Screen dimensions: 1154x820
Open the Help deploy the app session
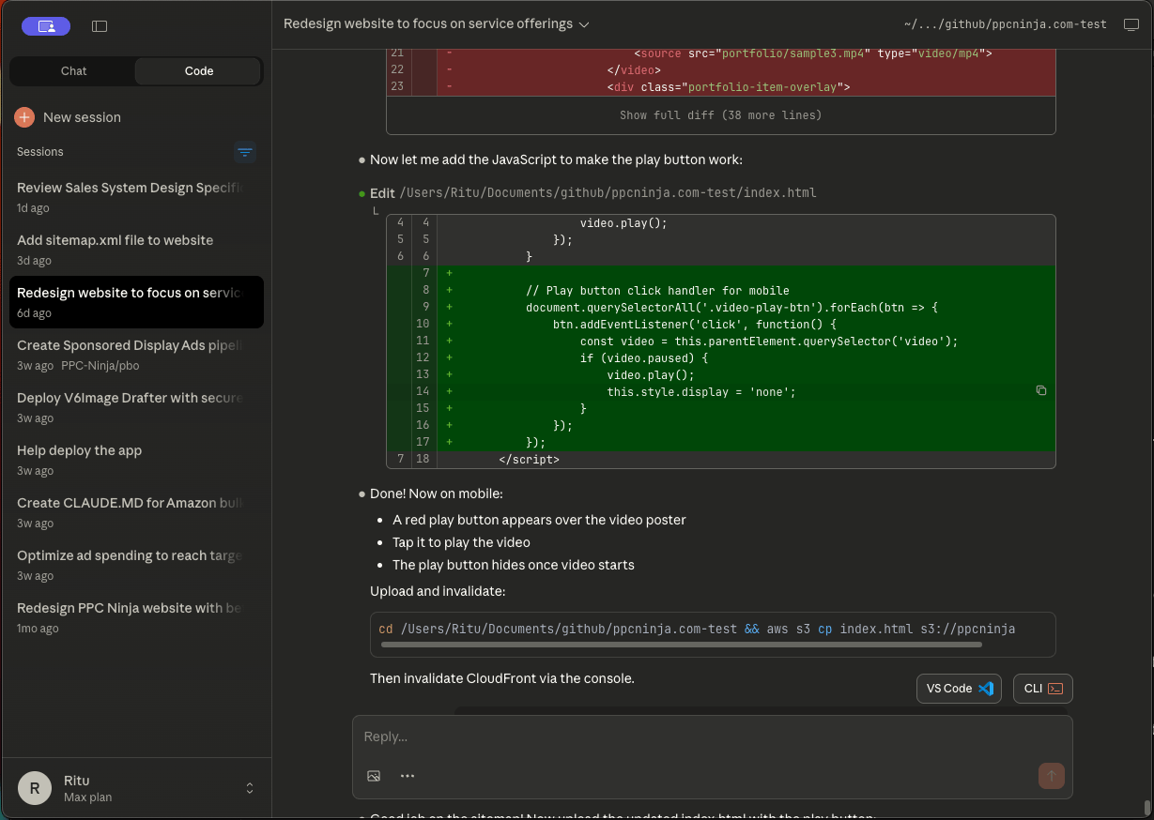point(79,450)
